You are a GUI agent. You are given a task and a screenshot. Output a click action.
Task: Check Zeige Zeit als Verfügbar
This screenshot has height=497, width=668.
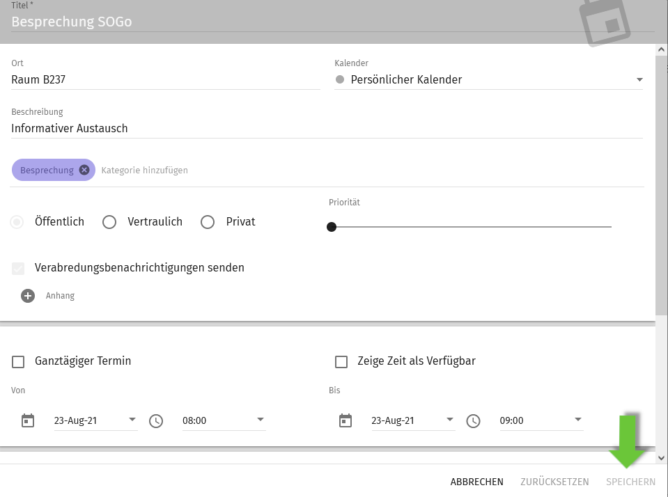coord(341,361)
